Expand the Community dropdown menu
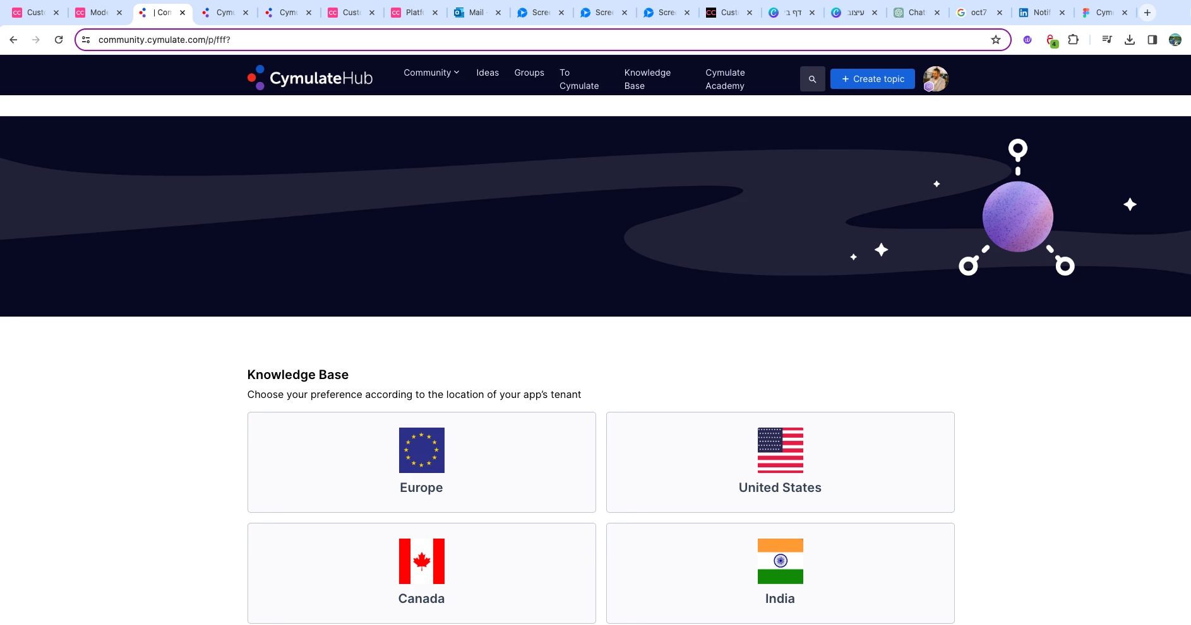 pos(432,73)
